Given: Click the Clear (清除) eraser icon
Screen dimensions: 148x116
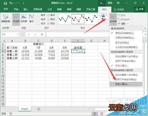Looking at the screenshot, I should point(119,23).
